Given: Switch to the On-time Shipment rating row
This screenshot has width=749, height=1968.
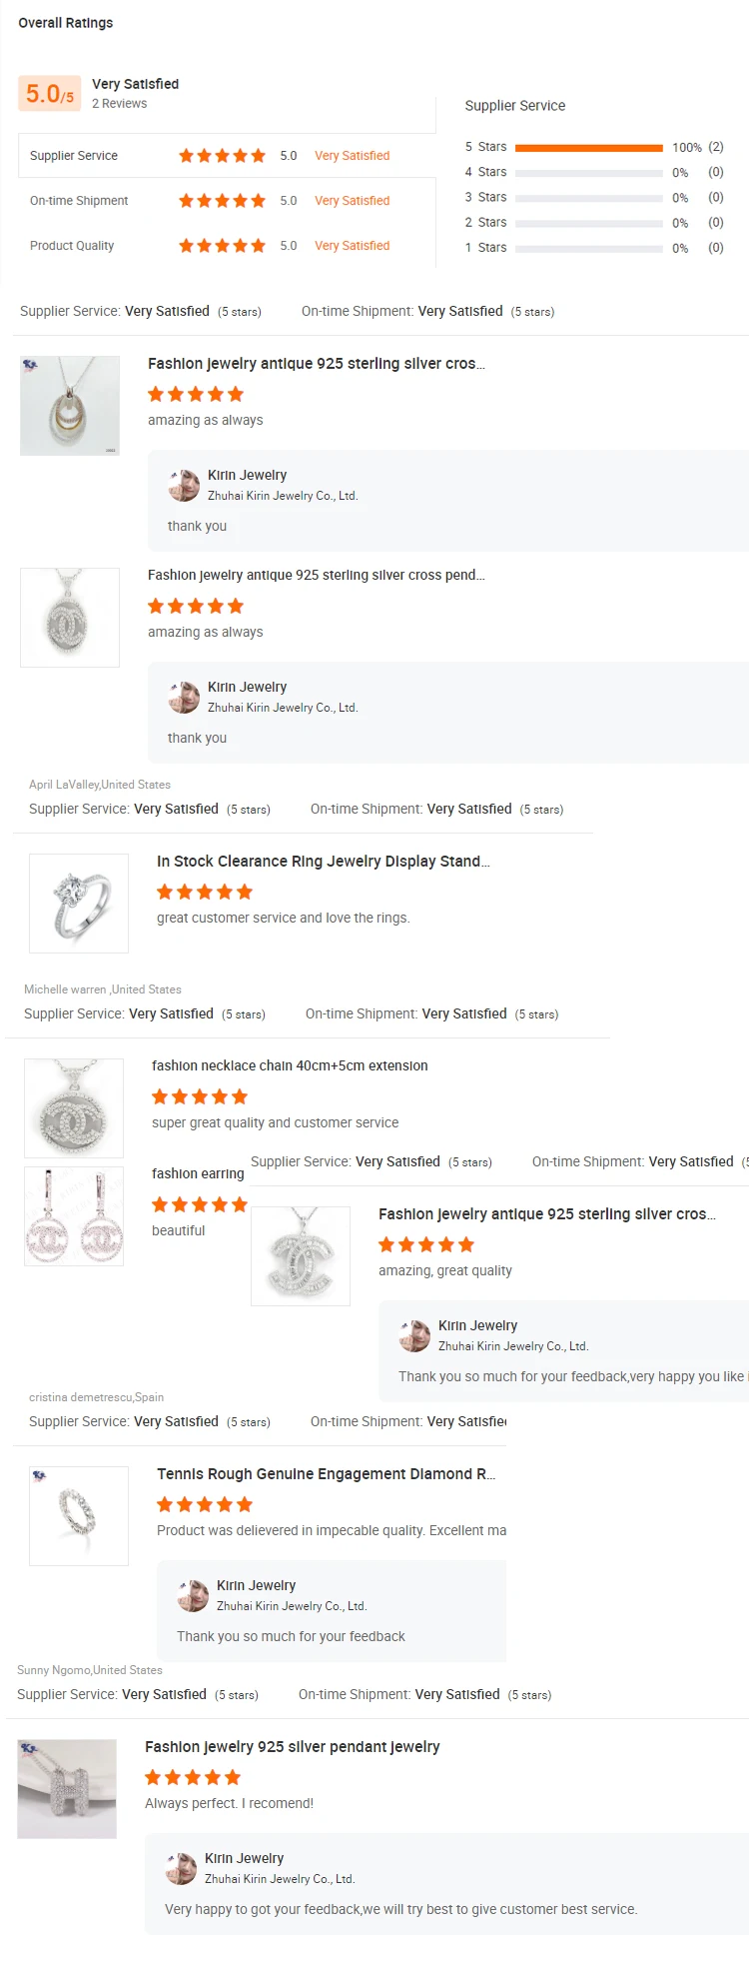Looking at the screenshot, I should pos(79,201).
